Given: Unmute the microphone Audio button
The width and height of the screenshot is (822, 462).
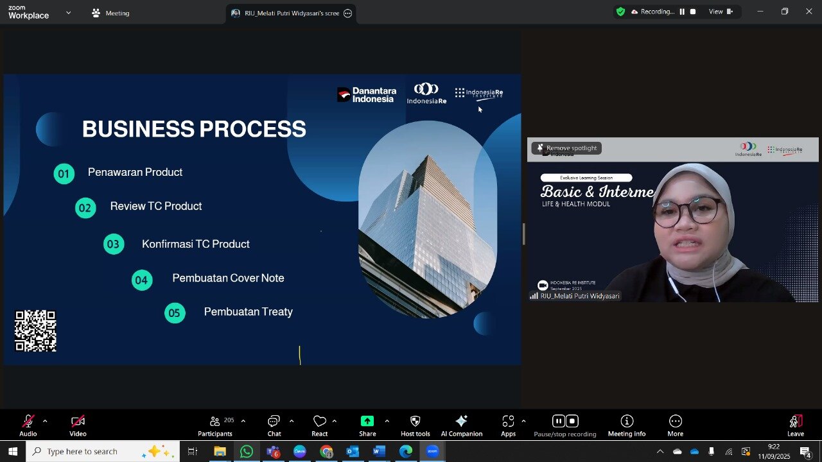Looking at the screenshot, I should click(x=28, y=425).
